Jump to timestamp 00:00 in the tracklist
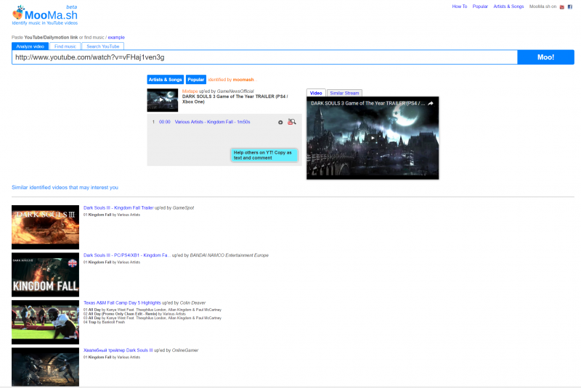This screenshot has height=388, width=581. click(x=165, y=122)
